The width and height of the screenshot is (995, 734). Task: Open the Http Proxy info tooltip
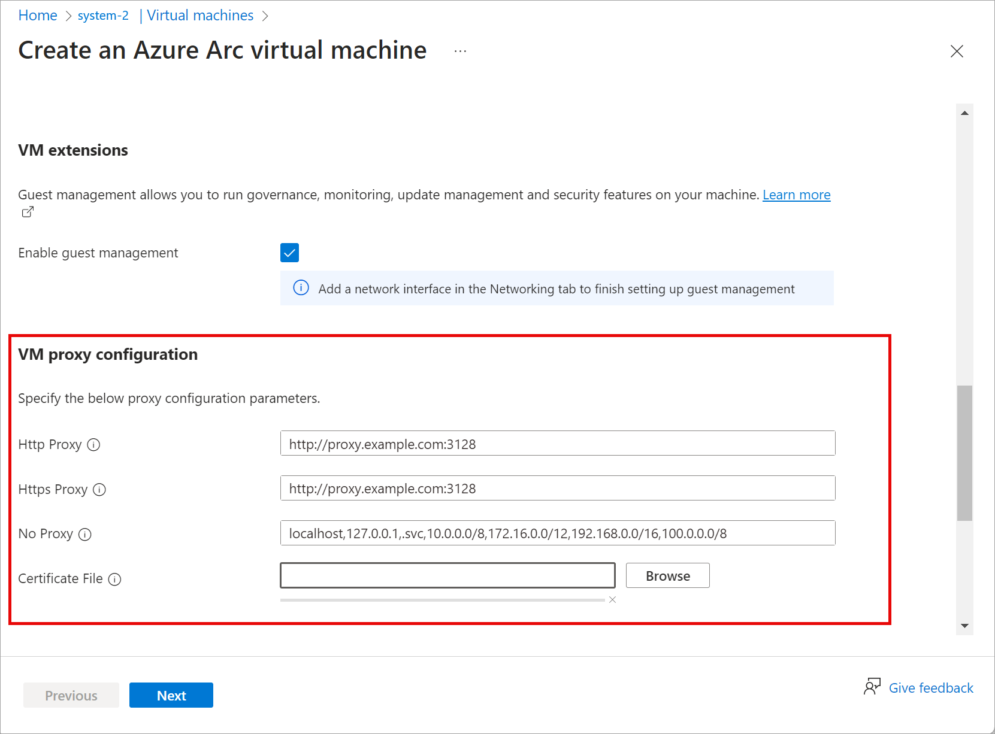[94, 445]
